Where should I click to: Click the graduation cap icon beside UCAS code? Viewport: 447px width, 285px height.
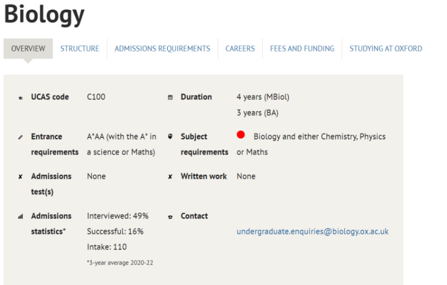(21, 98)
